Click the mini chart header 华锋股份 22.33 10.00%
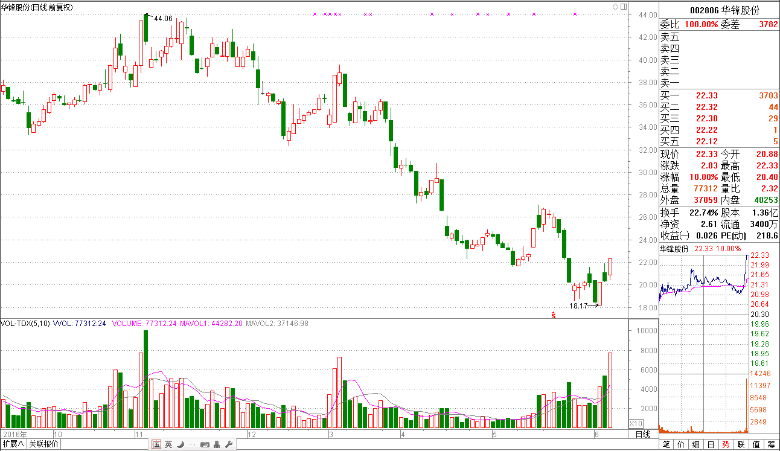 (700, 249)
